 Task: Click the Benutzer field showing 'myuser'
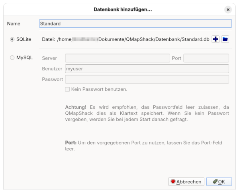147,69
